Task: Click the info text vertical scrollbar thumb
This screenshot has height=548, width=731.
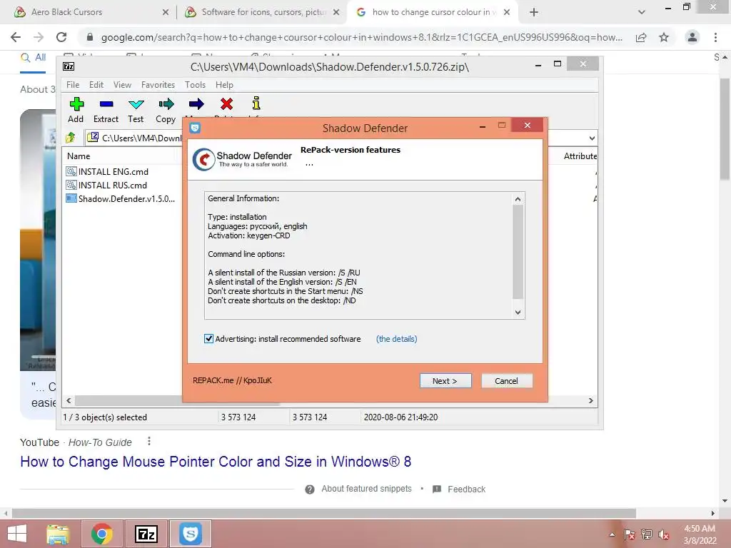Action: 518,252
